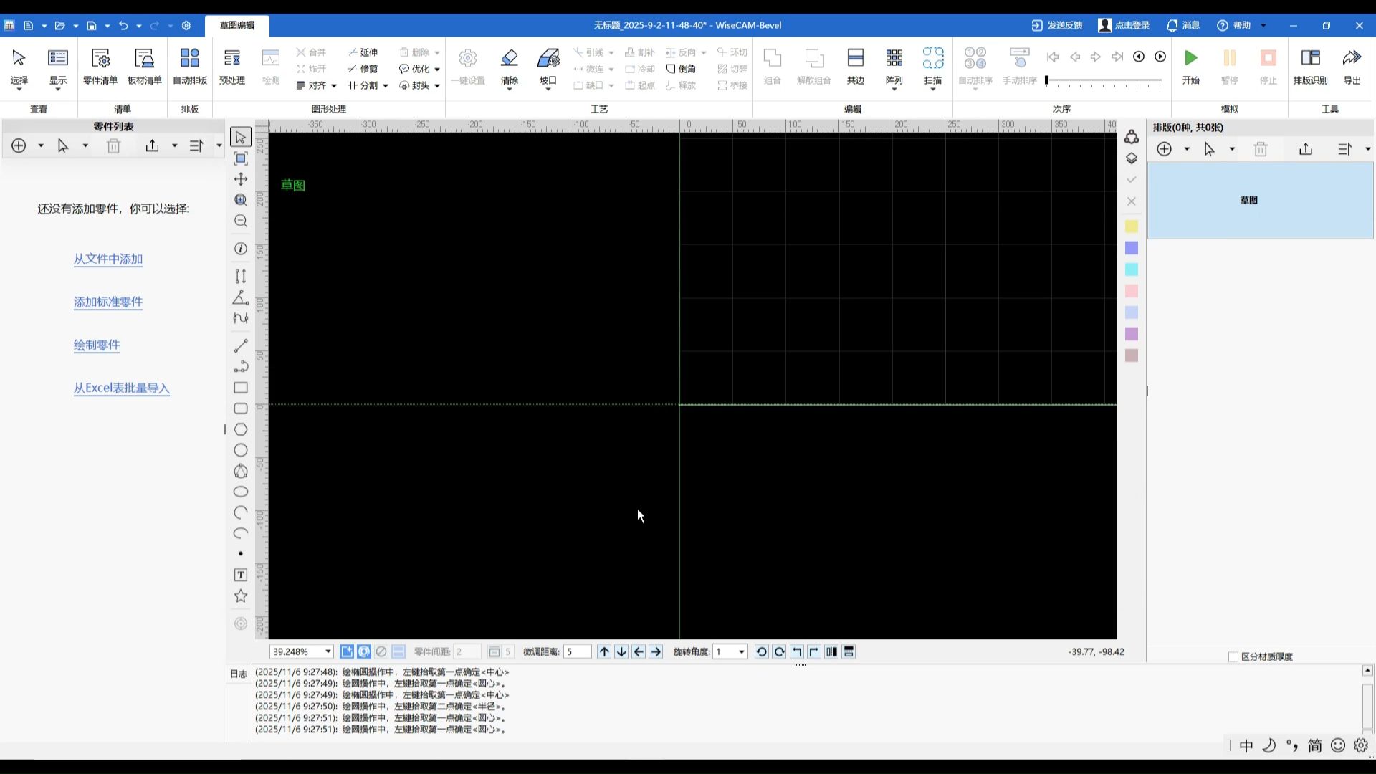
Task: Click the 共边 common-edge icon
Action: [855, 58]
